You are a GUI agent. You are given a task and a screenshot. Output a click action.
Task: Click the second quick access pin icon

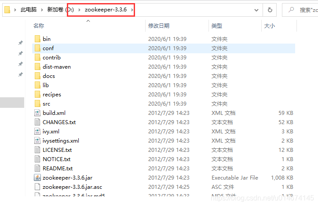(21, 53)
